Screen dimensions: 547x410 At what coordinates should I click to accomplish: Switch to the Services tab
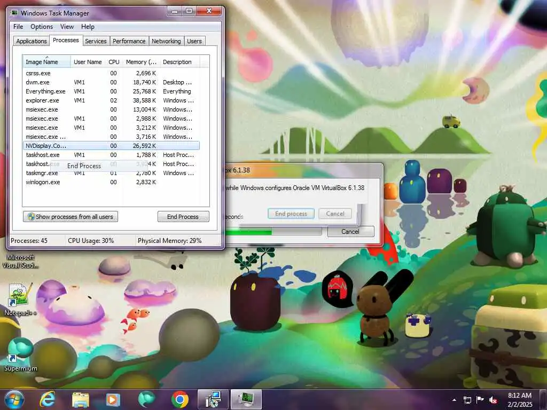coord(96,41)
